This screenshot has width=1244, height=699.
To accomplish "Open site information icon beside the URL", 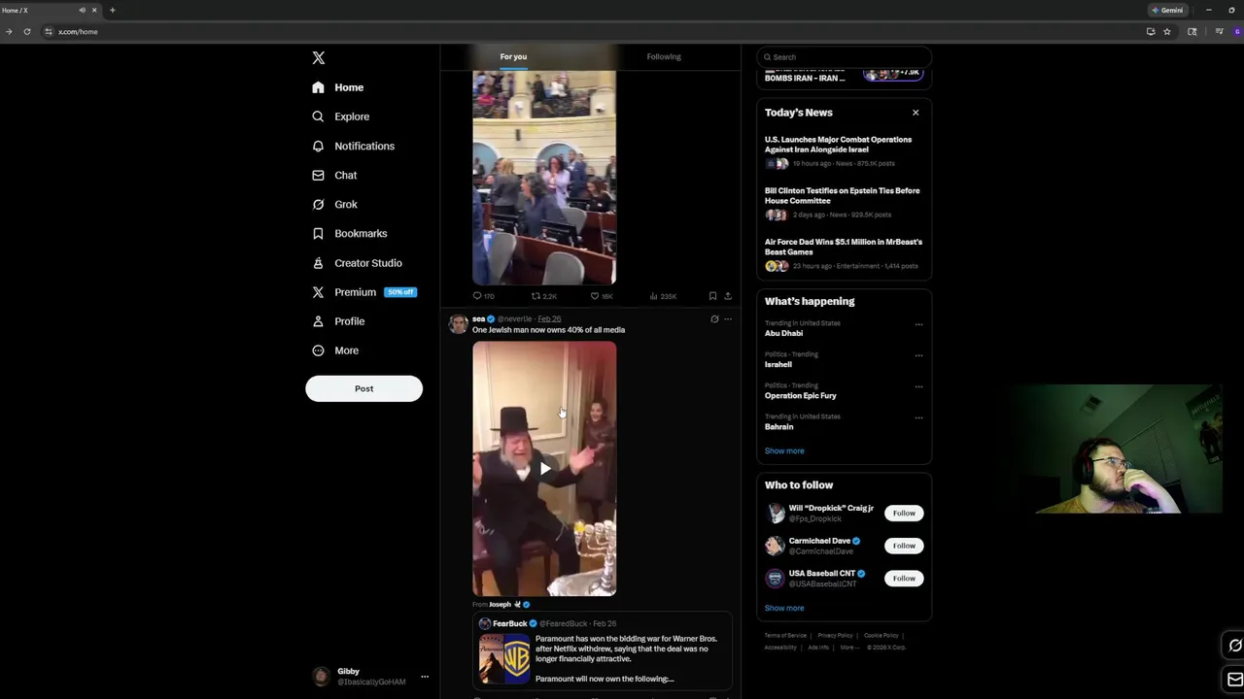I will point(49,31).
